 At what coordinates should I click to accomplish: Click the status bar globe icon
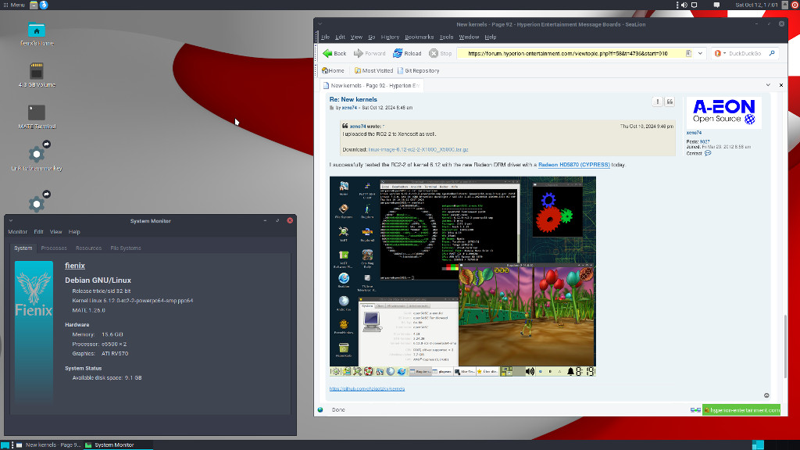pyautogui.click(x=320, y=409)
